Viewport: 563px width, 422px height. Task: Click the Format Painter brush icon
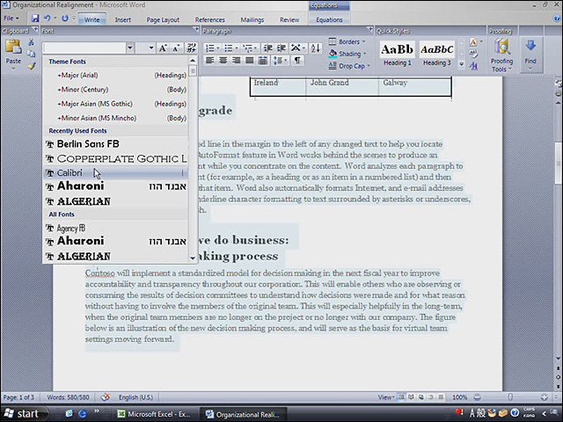tap(32, 66)
